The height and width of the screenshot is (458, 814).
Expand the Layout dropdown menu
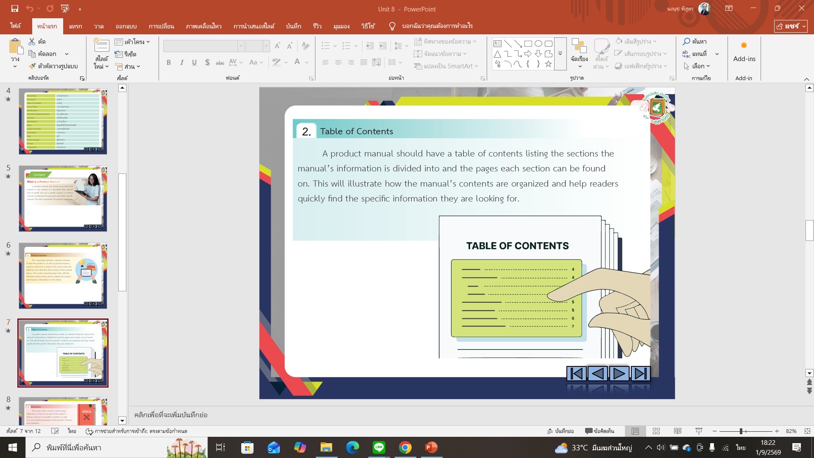tap(132, 42)
